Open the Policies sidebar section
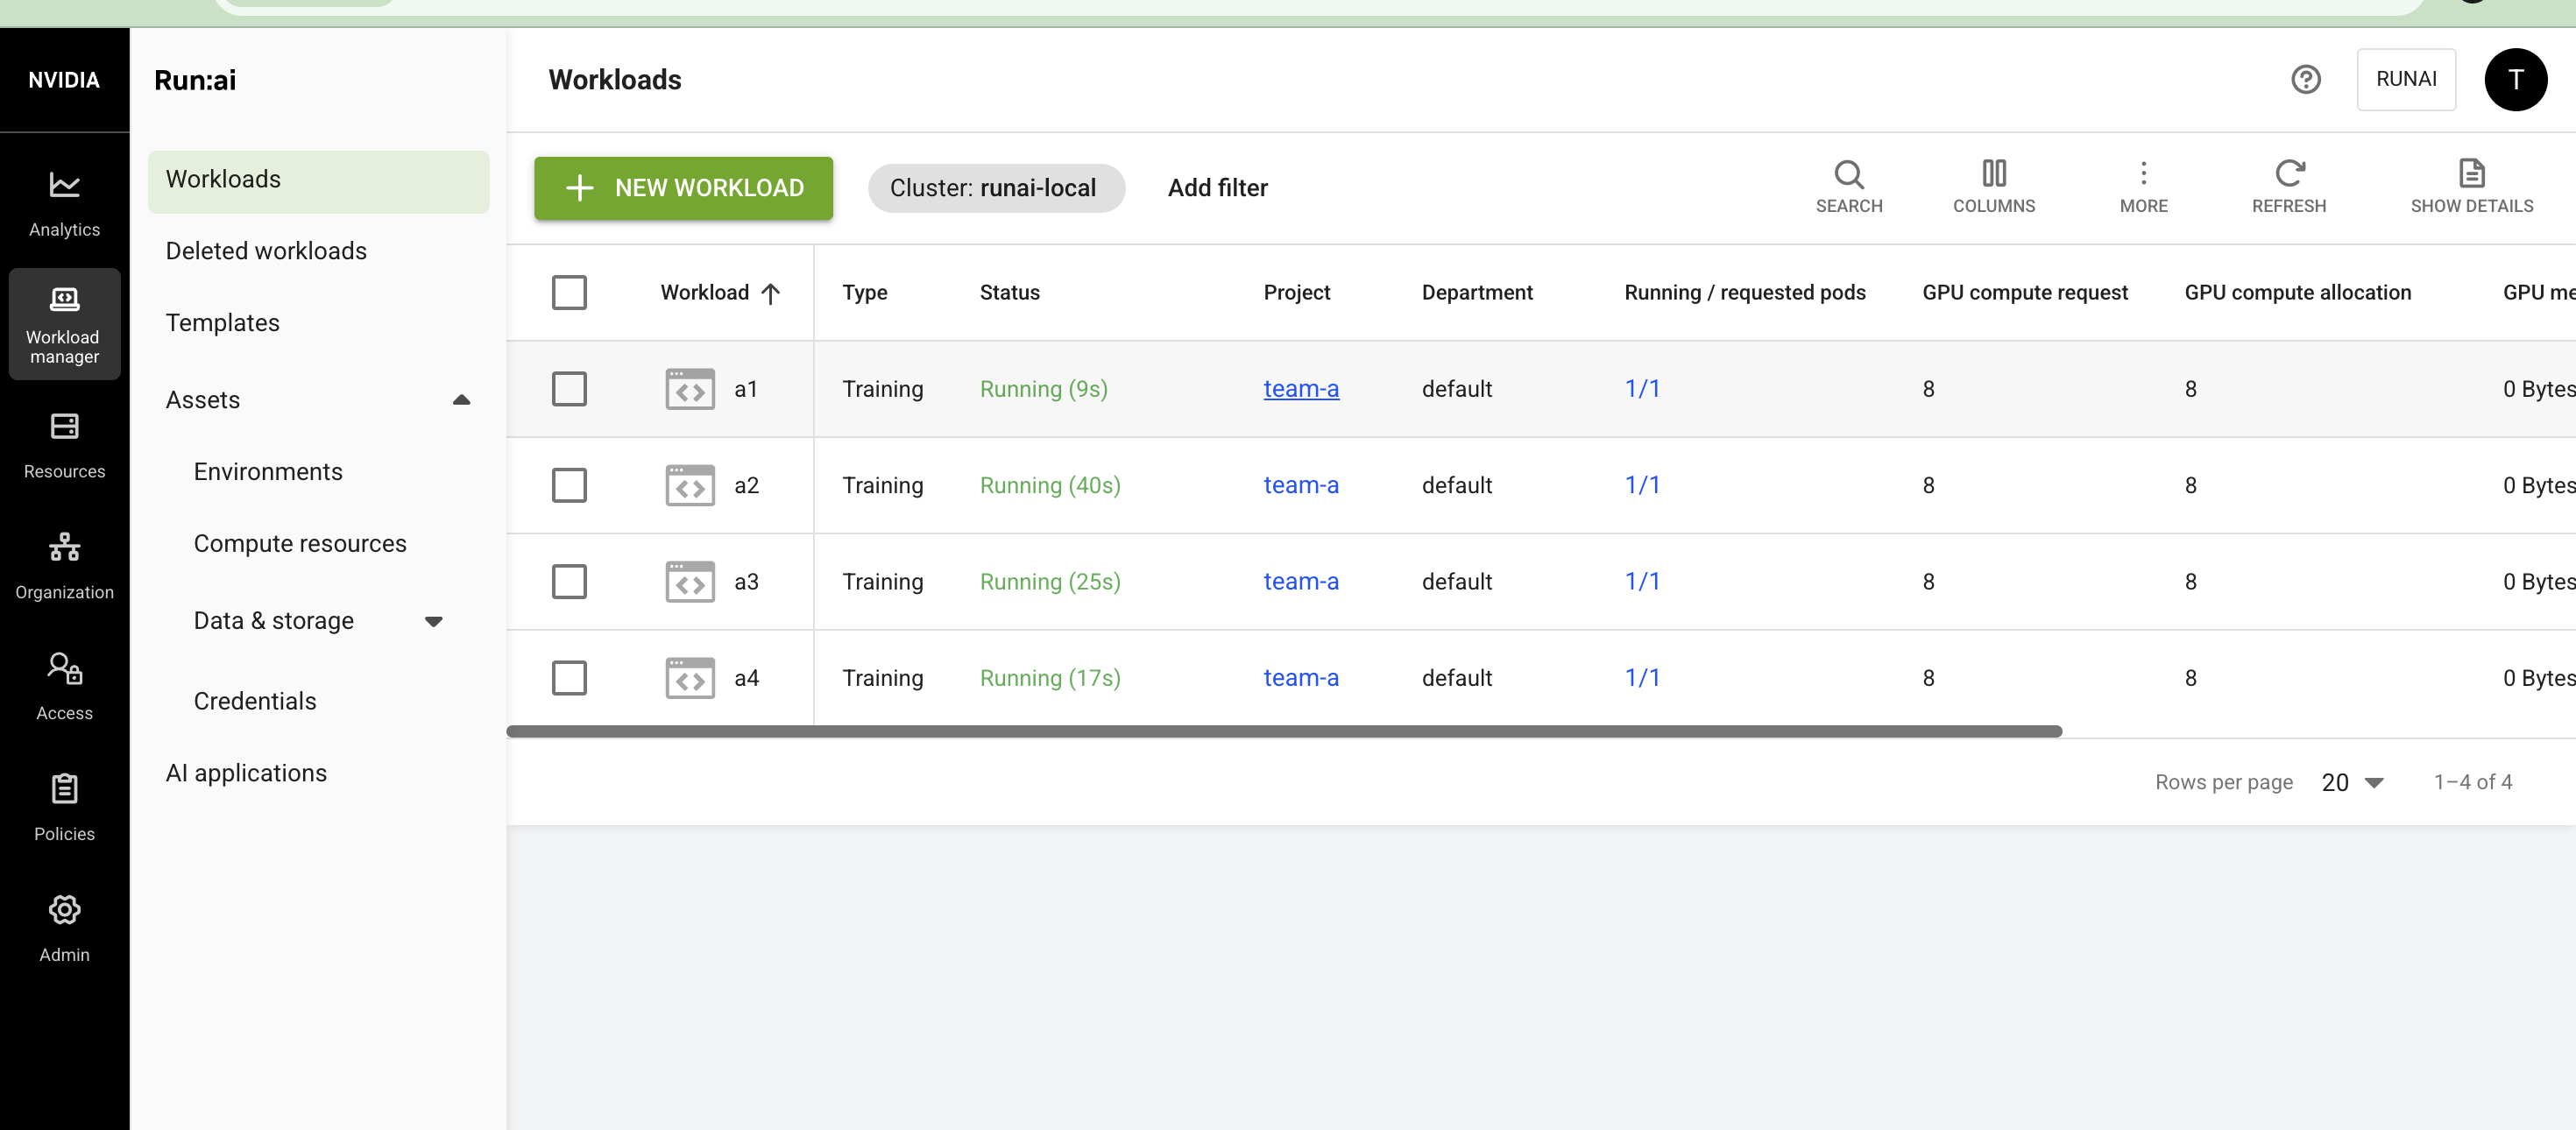The height and width of the screenshot is (1130, 2576). pos(64,808)
